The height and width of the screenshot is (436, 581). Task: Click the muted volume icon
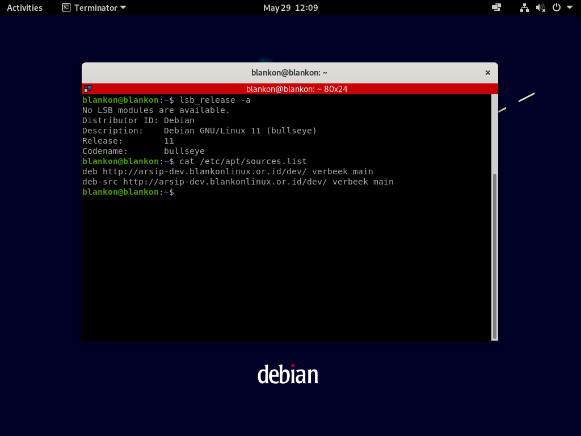point(540,8)
